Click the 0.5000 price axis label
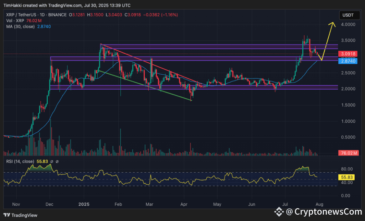This screenshot has height=221, width=365. coord(348,137)
